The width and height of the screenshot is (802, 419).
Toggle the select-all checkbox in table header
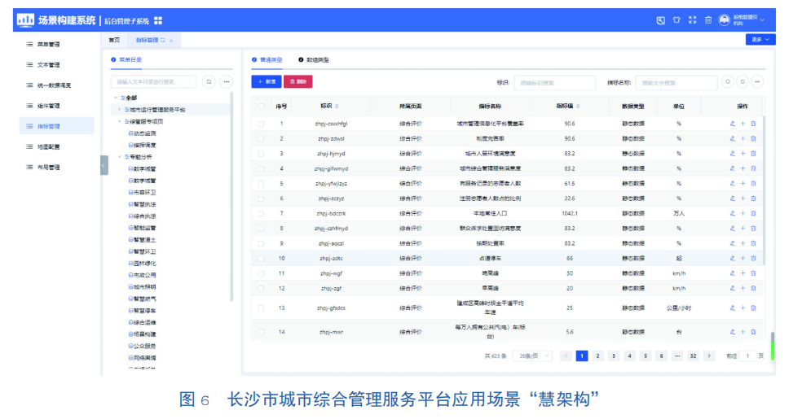click(262, 106)
